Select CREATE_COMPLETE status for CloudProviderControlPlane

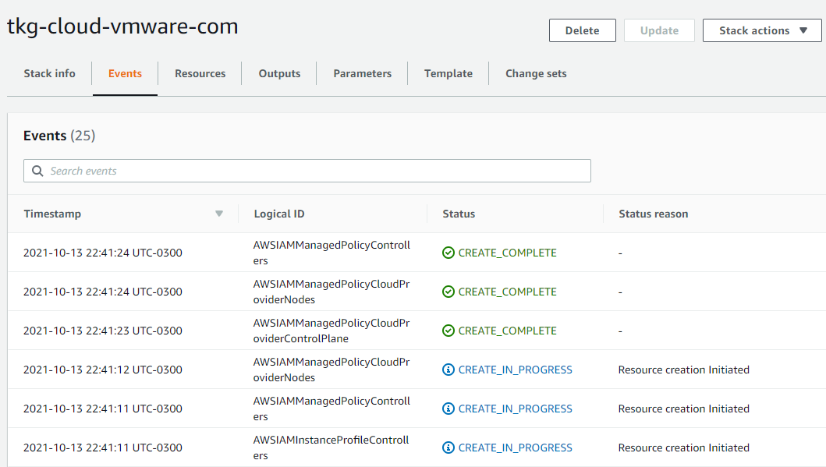point(507,331)
